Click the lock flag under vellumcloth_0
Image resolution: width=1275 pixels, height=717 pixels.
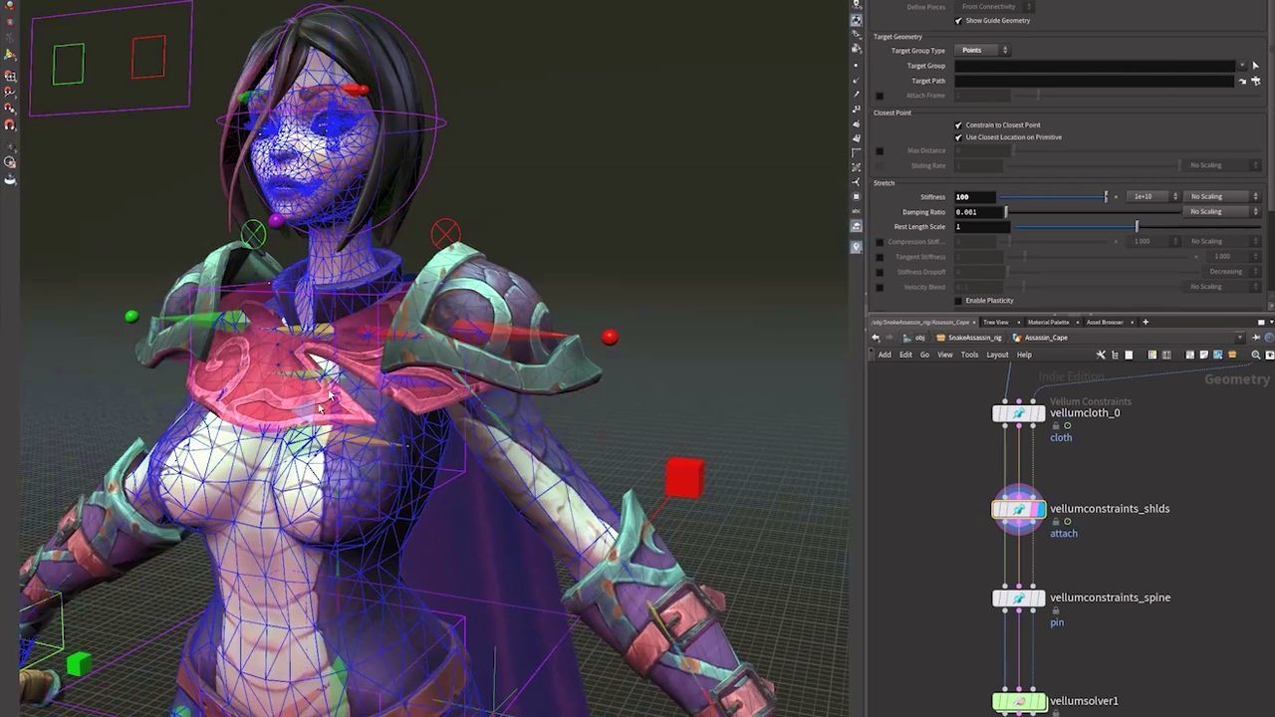pyautogui.click(x=1056, y=426)
